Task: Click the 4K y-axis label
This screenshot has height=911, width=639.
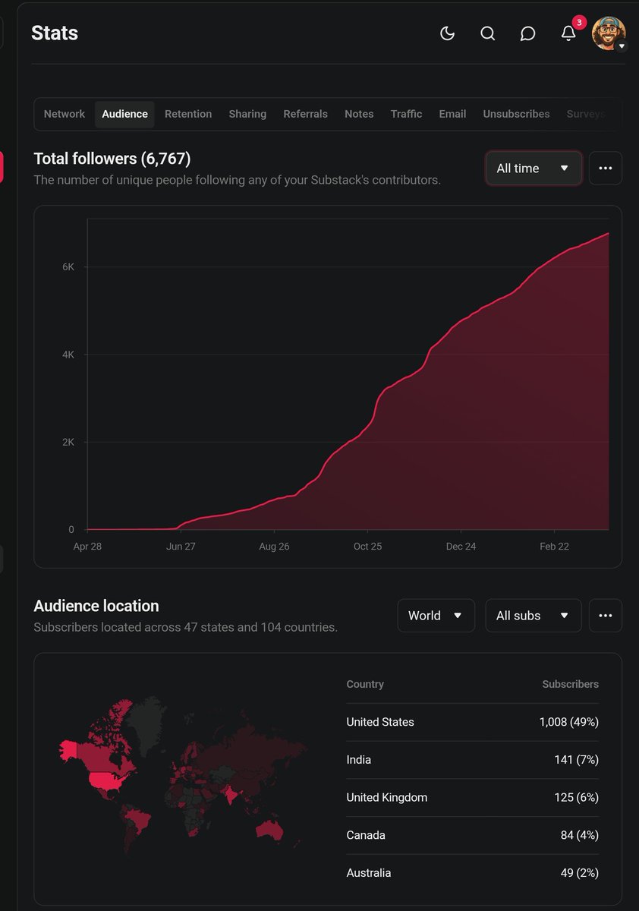Action: click(x=68, y=355)
